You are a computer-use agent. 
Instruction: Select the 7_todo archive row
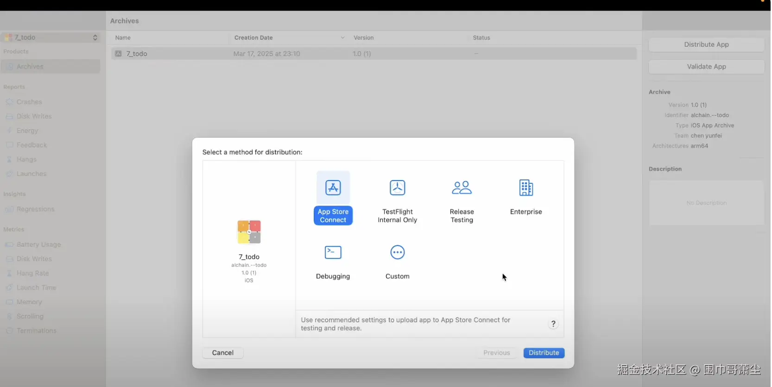(373, 54)
